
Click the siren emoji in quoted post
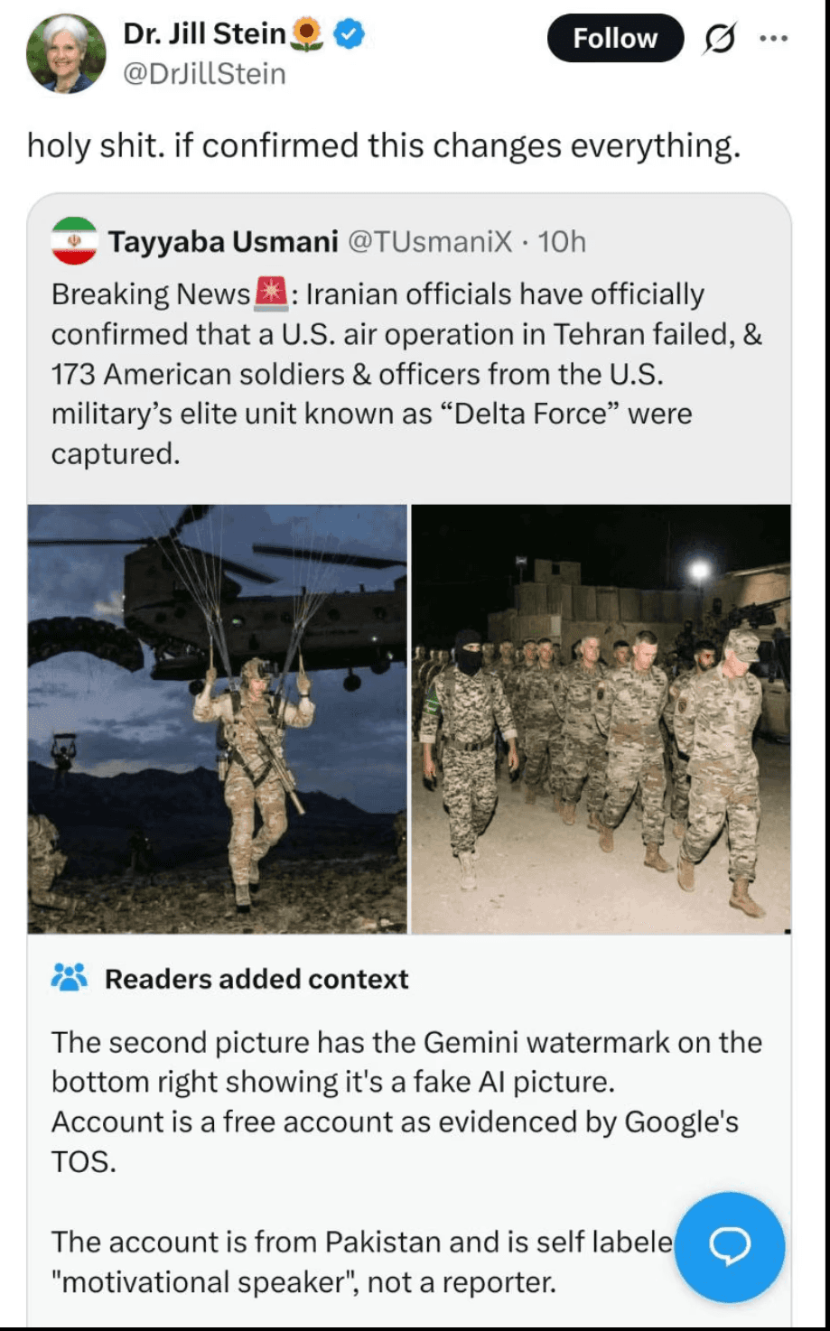[271, 293]
